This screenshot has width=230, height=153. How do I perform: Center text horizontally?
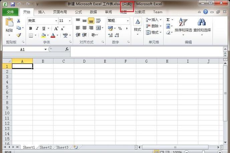84,28
